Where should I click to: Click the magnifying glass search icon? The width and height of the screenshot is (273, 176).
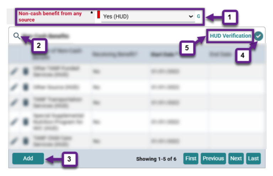coord(17,36)
